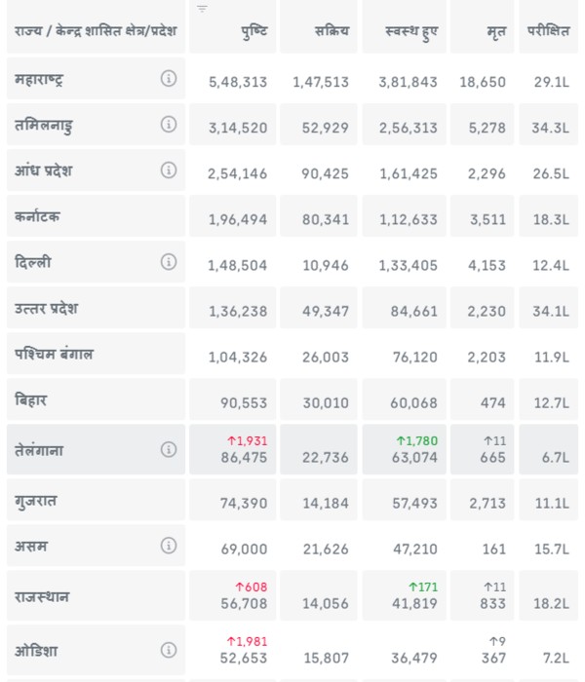
Task: Sort by स्वस्थ हुए column header
Action: tap(411, 32)
